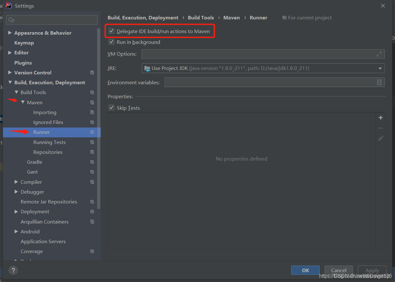This screenshot has width=395, height=282.
Task: Uncheck the Skip Tests checkbox
Action: [x=111, y=108]
